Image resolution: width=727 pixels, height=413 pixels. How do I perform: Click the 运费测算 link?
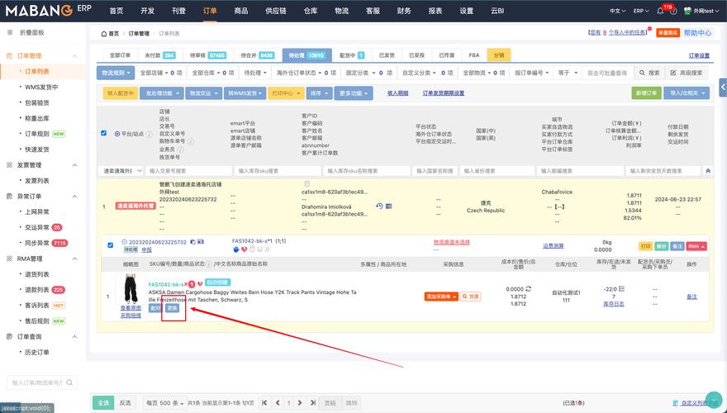pos(554,246)
